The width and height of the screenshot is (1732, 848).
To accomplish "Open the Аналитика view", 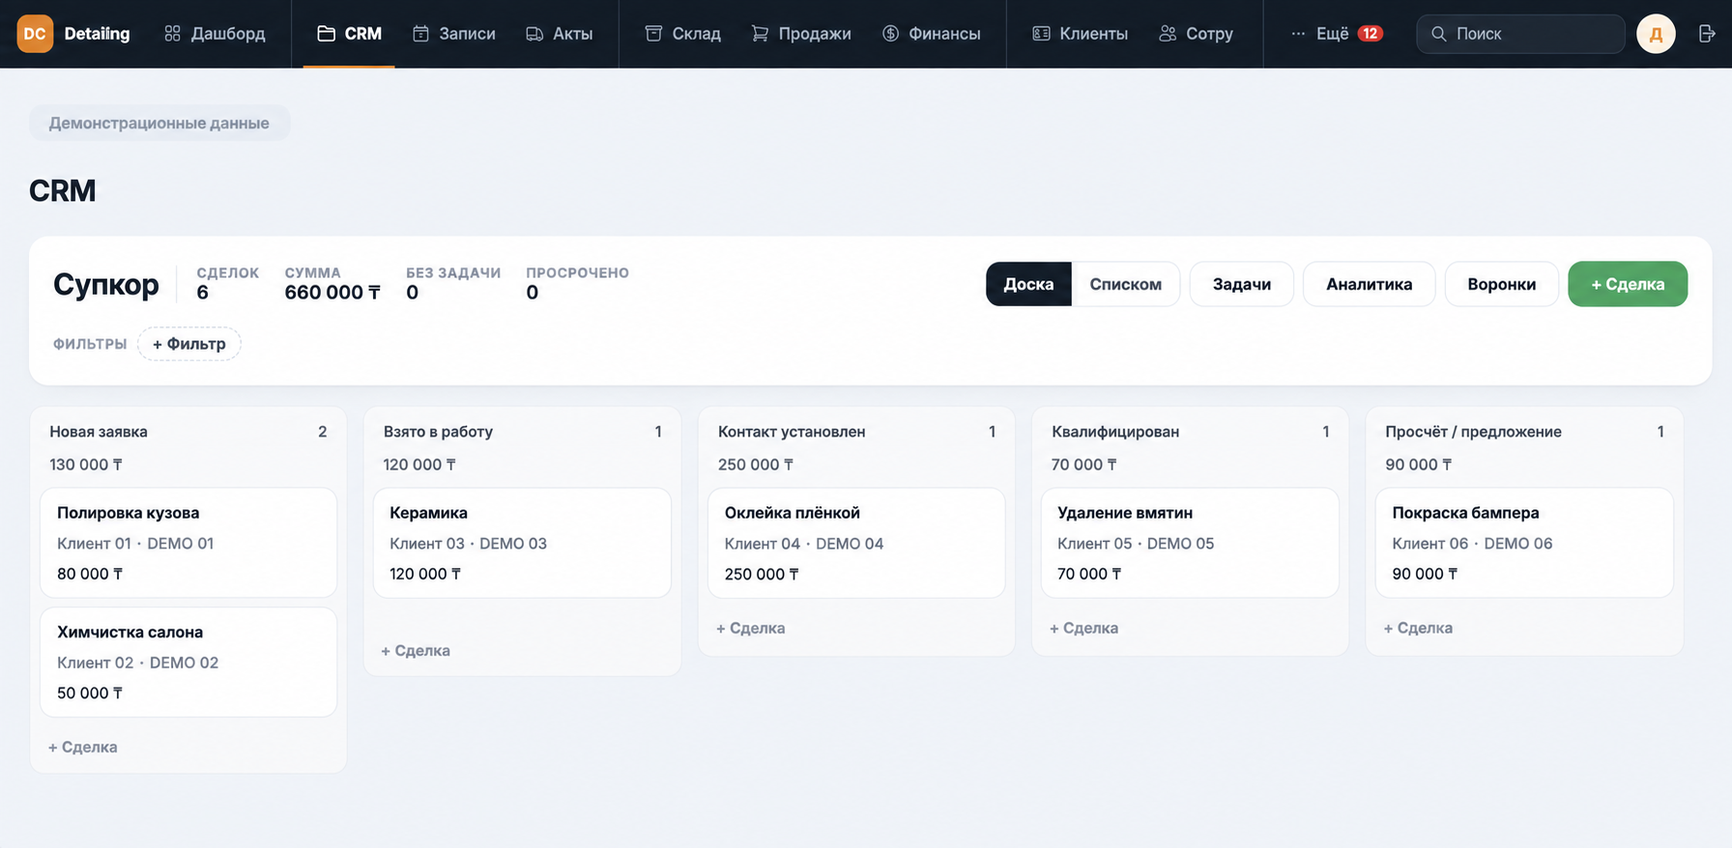I will click(1369, 284).
